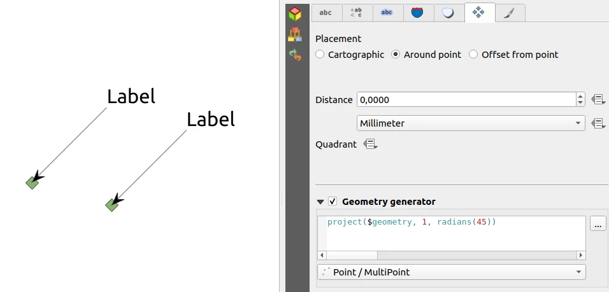Image resolution: width=609 pixels, height=292 pixels.
Task: Open the Buffer settings tab
Action: pyautogui.click(x=387, y=13)
